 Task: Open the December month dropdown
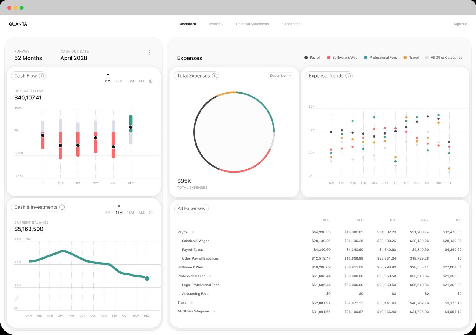pyautogui.click(x=280, y=76)
